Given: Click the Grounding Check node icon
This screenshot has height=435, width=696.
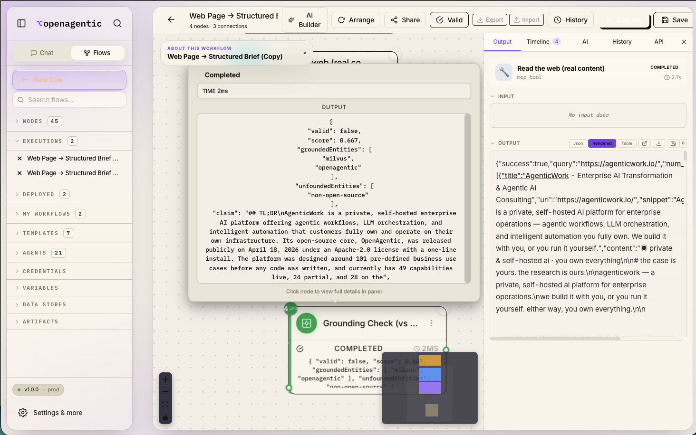Looking at the screenshot, I should [x=307, y=323].
